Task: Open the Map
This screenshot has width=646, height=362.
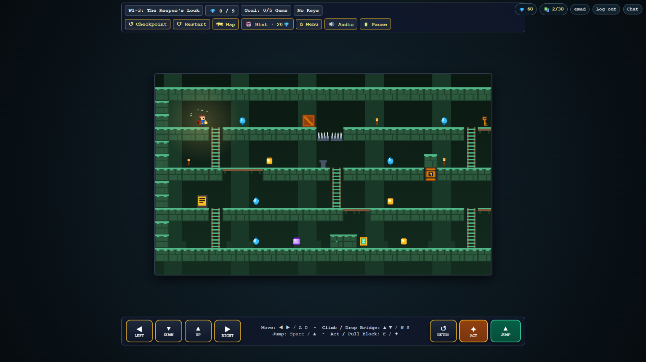Action: click(x=226, y=24)
